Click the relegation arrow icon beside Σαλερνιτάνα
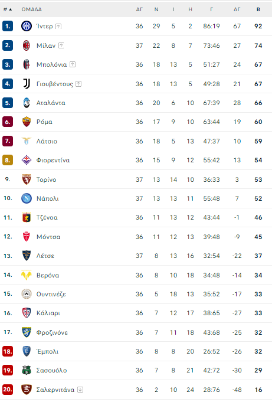 (80, 390)
